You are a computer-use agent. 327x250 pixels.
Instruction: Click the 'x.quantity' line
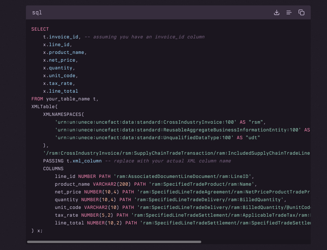[59, 68]
